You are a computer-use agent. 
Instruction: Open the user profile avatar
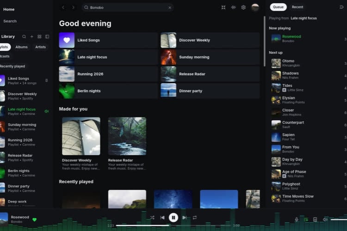click(255, 7)
